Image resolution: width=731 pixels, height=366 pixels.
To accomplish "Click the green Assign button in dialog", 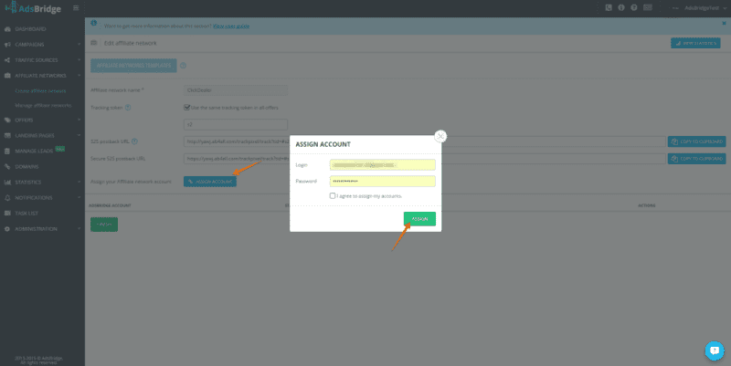I will pyautogui.click(x=419, y=219).
